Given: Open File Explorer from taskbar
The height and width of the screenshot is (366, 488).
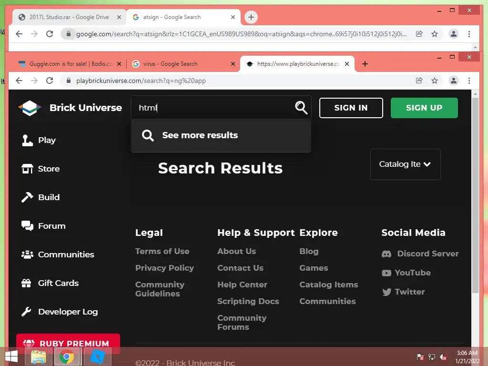Looking at the screenshot, I should click(38, 356).
